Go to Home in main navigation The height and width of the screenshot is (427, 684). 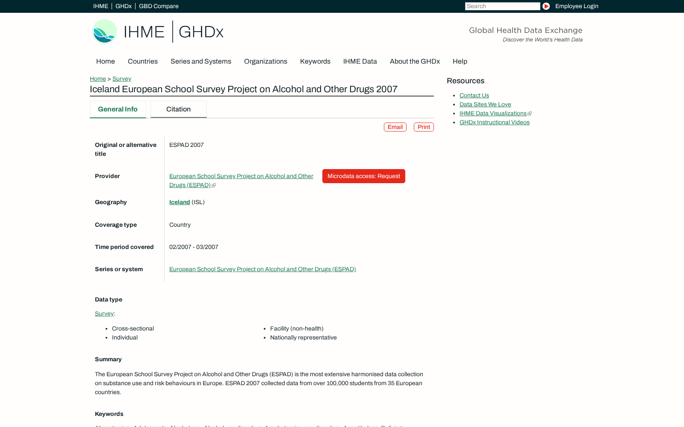click(106, 61)
